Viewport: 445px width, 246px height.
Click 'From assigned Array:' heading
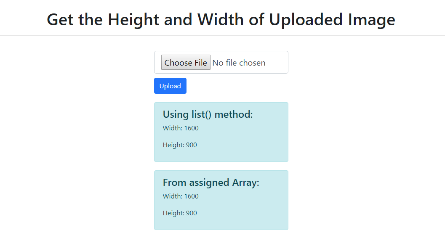pyautogui.click(x=211, y=183)
